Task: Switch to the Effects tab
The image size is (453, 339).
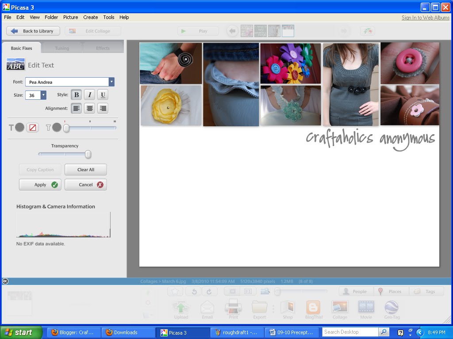Action: coord(103,48)
